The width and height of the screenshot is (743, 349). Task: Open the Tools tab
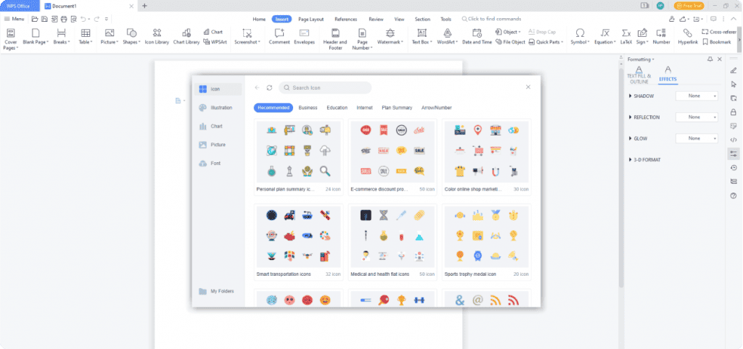click(446, 20)
